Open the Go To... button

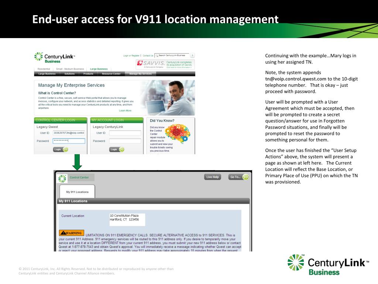point(239,177)
